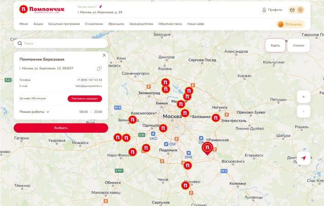Screen dimensions: 324x206
Task: Click the OSF airport icon
Action: (x=166, y=144)
